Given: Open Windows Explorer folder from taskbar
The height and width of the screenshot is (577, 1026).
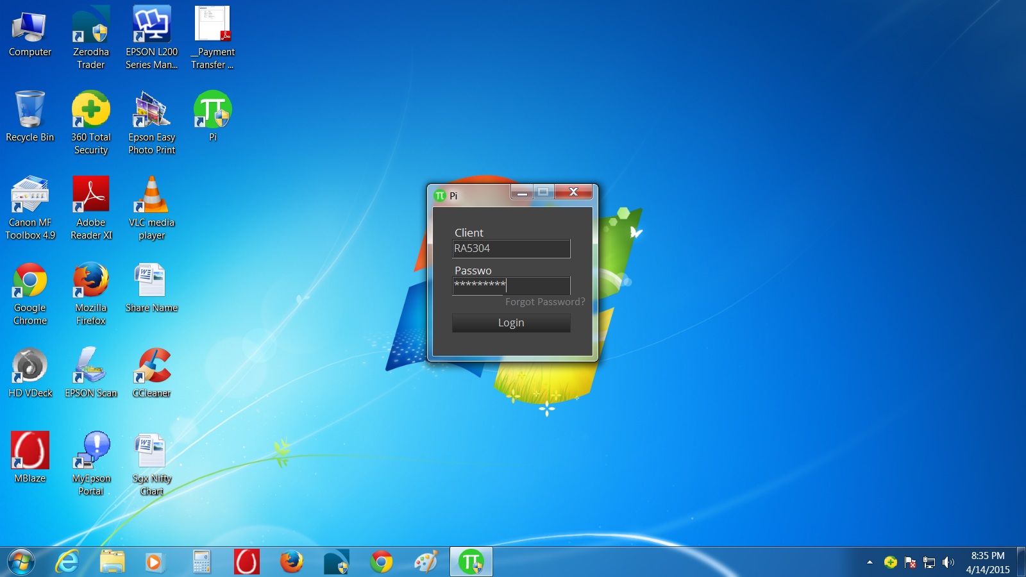Looking at the screenshot, I should pyautogui.click(x=112, y=562).
